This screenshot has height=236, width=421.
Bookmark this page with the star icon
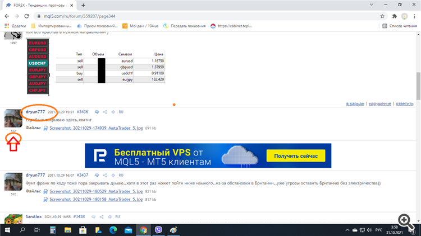[x=382, y=16]
